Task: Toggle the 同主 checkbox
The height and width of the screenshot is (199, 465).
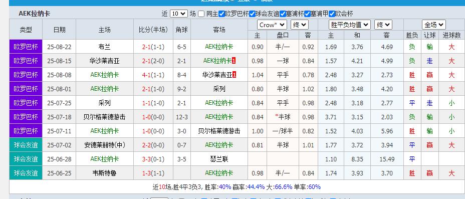Action: point(201,14)
